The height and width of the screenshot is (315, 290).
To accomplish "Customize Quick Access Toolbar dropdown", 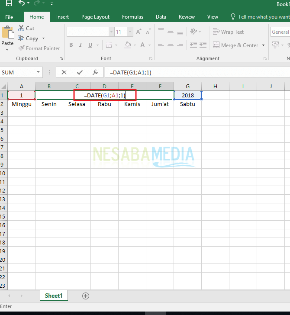I will 52,3.
